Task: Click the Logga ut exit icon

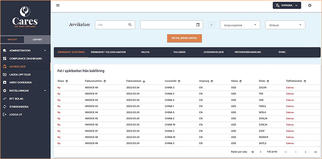Action: 5,115
